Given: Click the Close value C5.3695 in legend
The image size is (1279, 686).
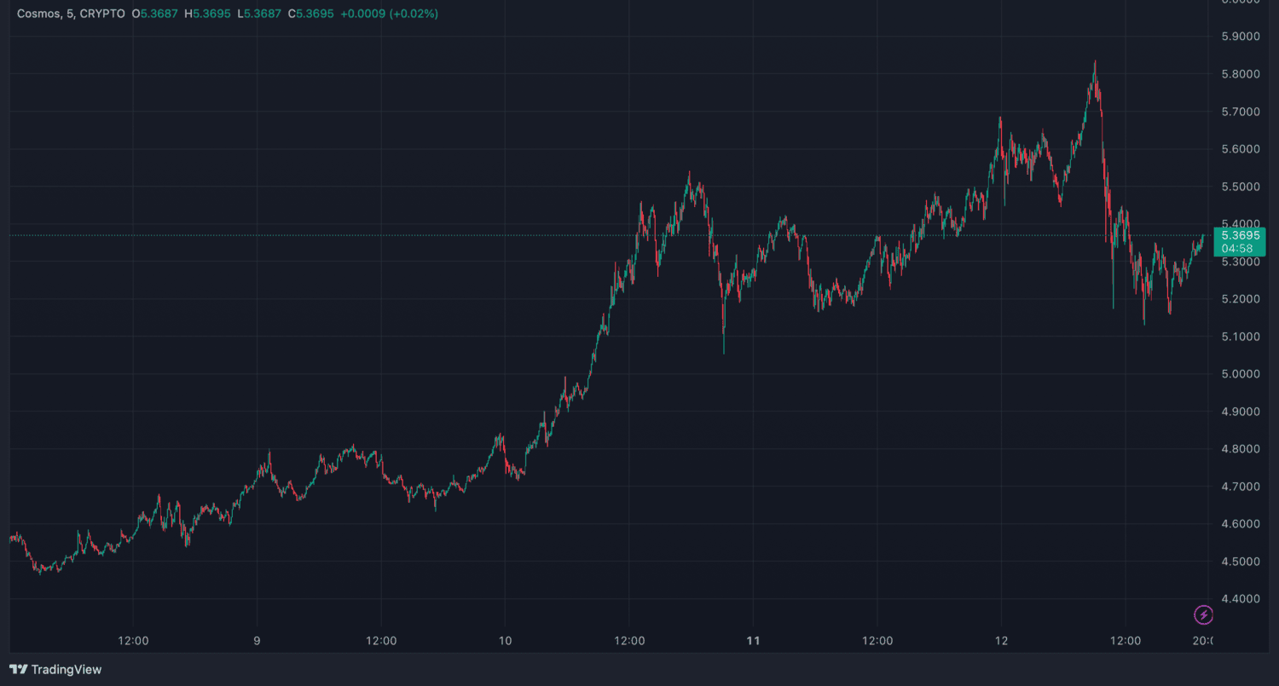Looking at the screenshot, I should [x=310, y=14].
